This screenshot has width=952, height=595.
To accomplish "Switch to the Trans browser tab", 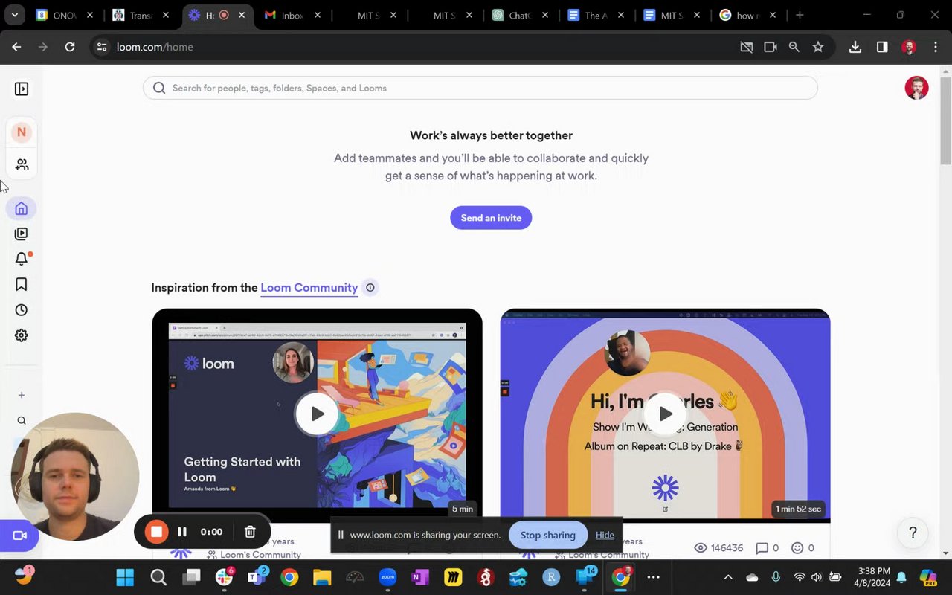I will click(141, 15).
